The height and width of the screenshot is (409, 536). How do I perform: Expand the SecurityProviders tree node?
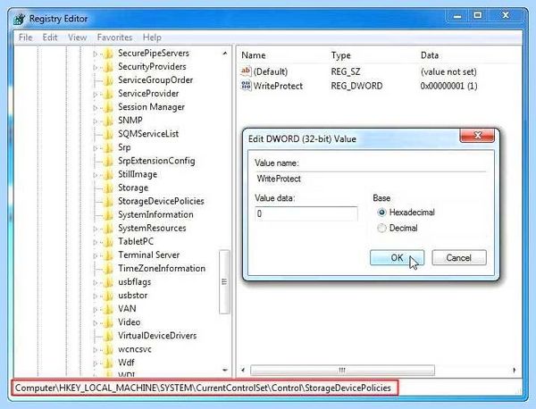coord(96,67)
